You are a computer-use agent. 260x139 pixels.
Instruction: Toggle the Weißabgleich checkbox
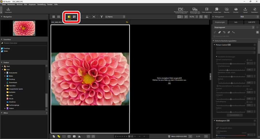[x=255, y=121]
